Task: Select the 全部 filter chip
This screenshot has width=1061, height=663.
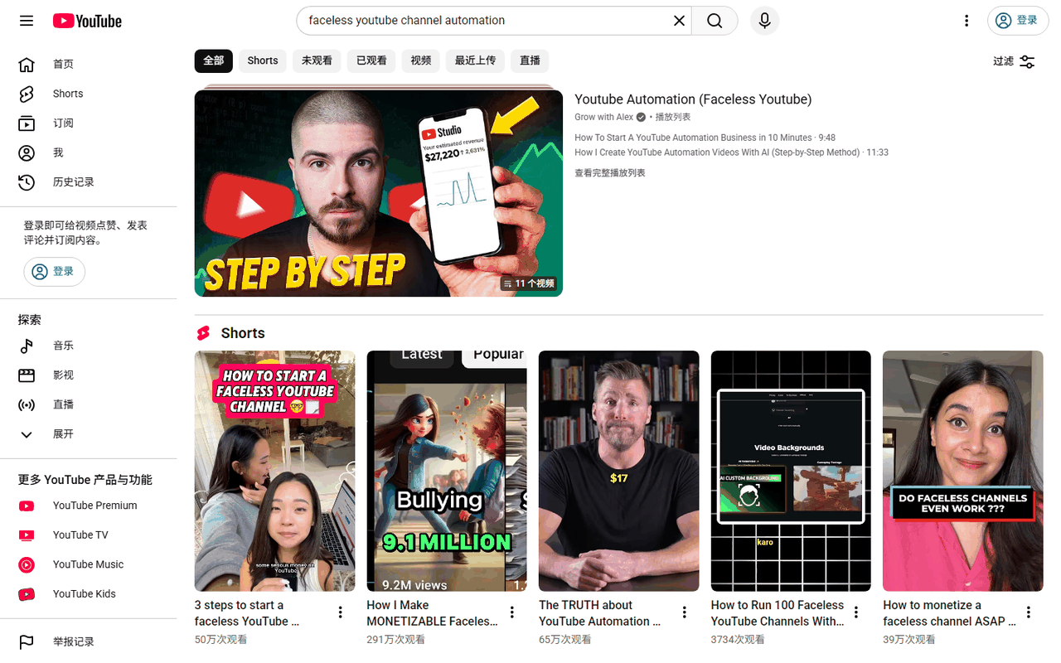Action: click(x=214, y=60)
